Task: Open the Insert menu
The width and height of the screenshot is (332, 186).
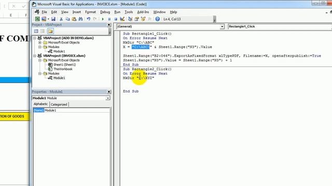Action: tap(76, 12)
